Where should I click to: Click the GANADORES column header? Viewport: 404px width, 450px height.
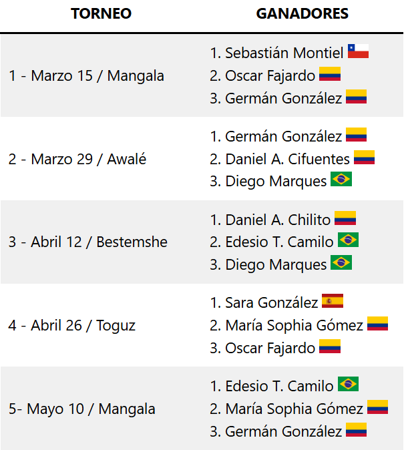pos(302,13)
